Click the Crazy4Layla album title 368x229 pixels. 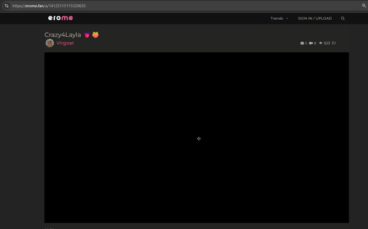pyautogui.click(x=63, y=35)
